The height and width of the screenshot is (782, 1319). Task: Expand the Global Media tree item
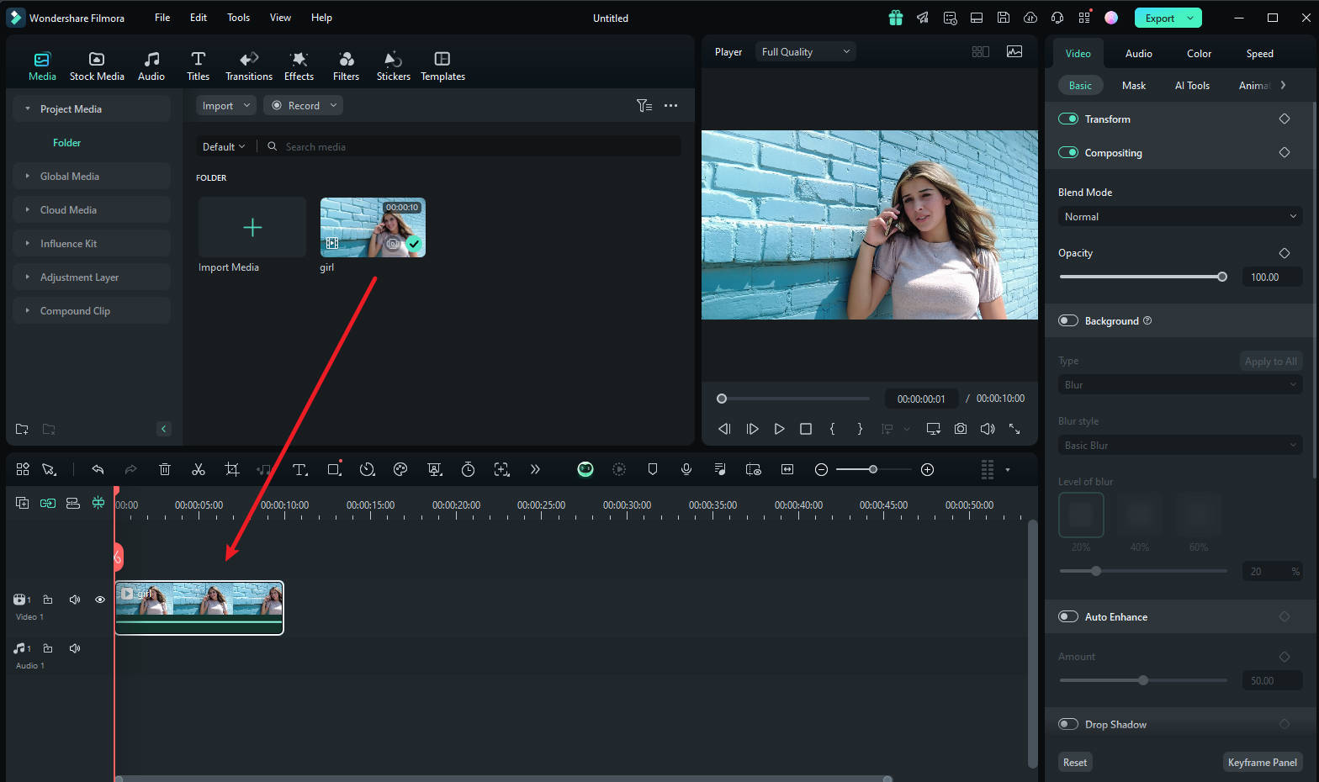tap(28, 176)
